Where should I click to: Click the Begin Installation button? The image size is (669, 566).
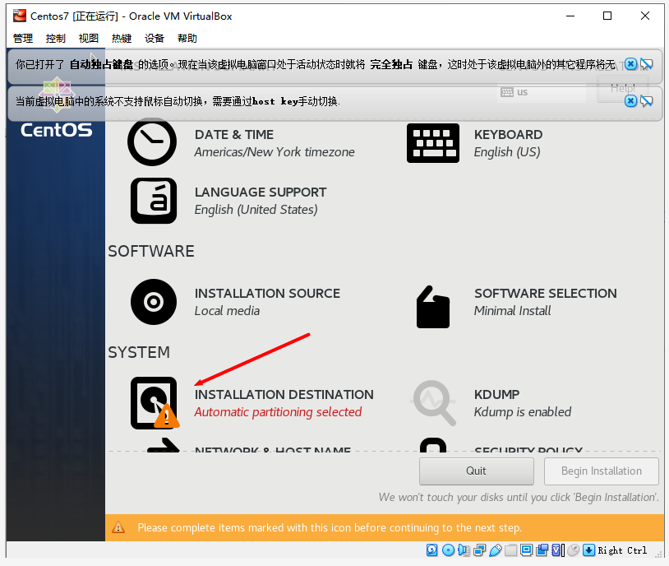601,471
